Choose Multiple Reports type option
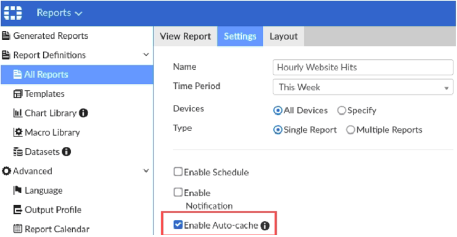The height and width of the screenshot is (237, 457). (x=350, y=130)
